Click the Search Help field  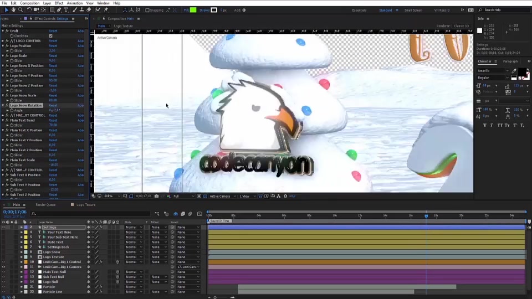pos(504,10)
